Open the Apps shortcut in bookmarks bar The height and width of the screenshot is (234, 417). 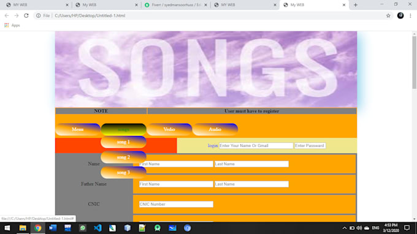pos(12,25)
